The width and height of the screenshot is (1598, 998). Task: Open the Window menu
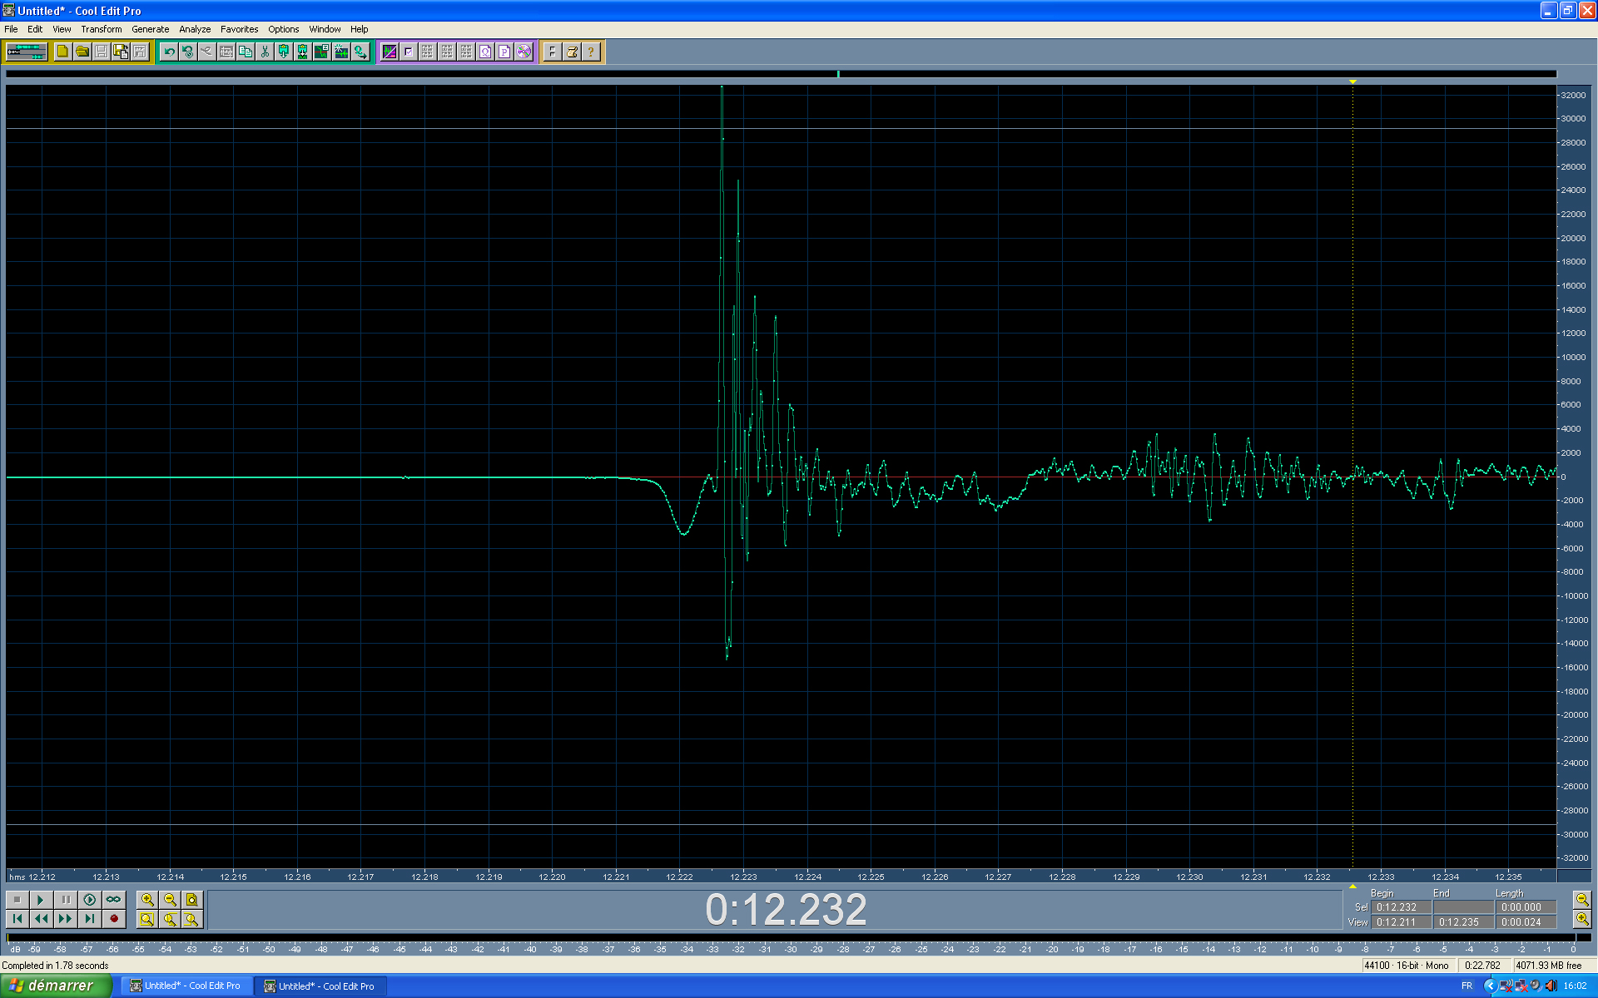click(325, 29)
